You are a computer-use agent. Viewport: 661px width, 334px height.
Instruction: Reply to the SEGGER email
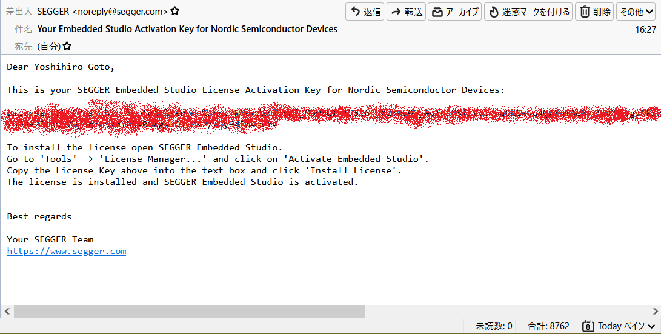365,12
